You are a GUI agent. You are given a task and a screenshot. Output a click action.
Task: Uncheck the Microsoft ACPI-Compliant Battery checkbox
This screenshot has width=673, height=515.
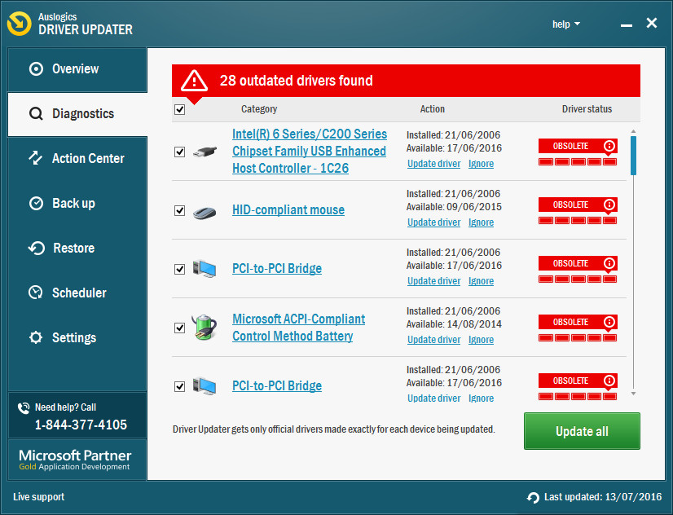pyautogui.click(x=180, y=328)
